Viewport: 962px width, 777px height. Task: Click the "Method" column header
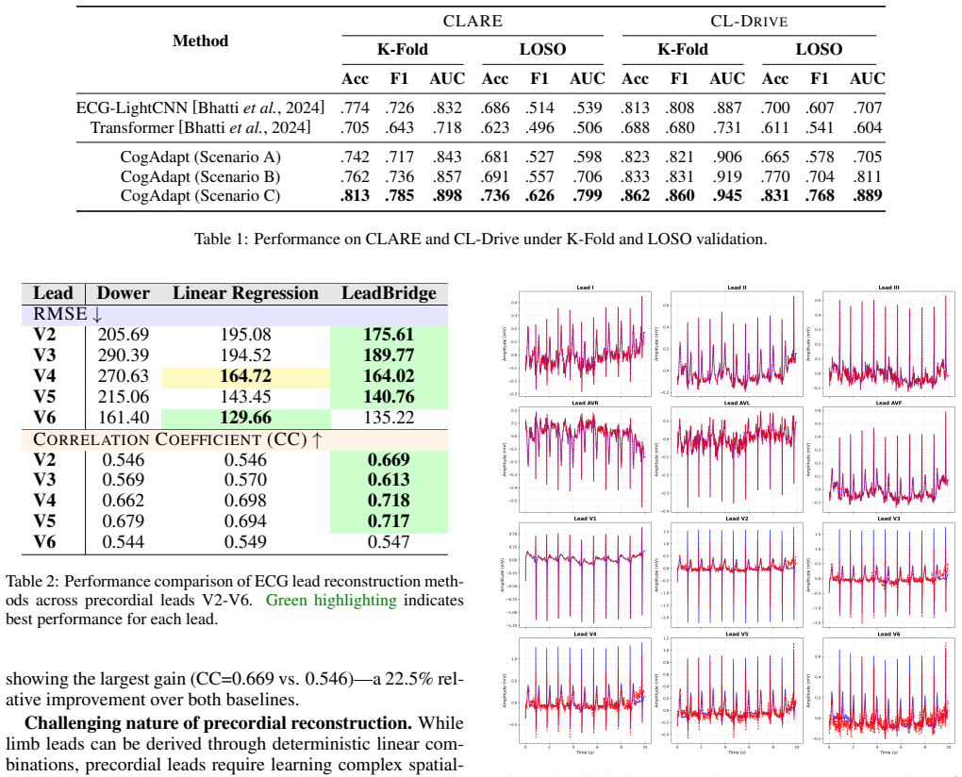(x=200, y=41)
